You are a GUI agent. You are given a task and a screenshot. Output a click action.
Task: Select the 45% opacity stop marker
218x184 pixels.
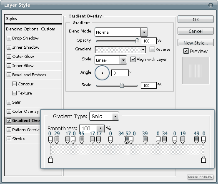pyautogui.click(x=82, y=140)
